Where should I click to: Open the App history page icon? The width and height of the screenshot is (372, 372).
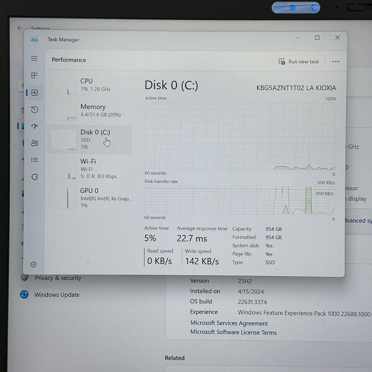[x=35, y=109]
